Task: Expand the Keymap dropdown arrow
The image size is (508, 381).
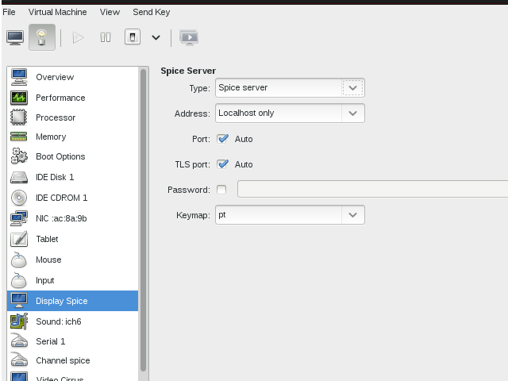Action: 352,215
